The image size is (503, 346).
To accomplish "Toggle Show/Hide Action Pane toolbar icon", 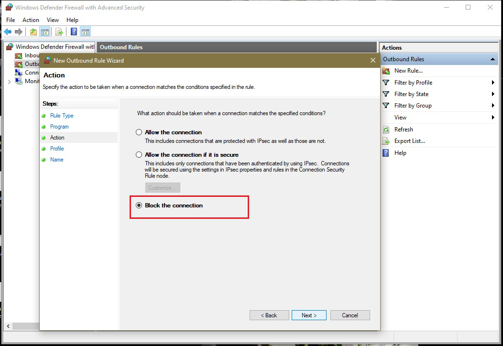I will (x=86, y=32).
